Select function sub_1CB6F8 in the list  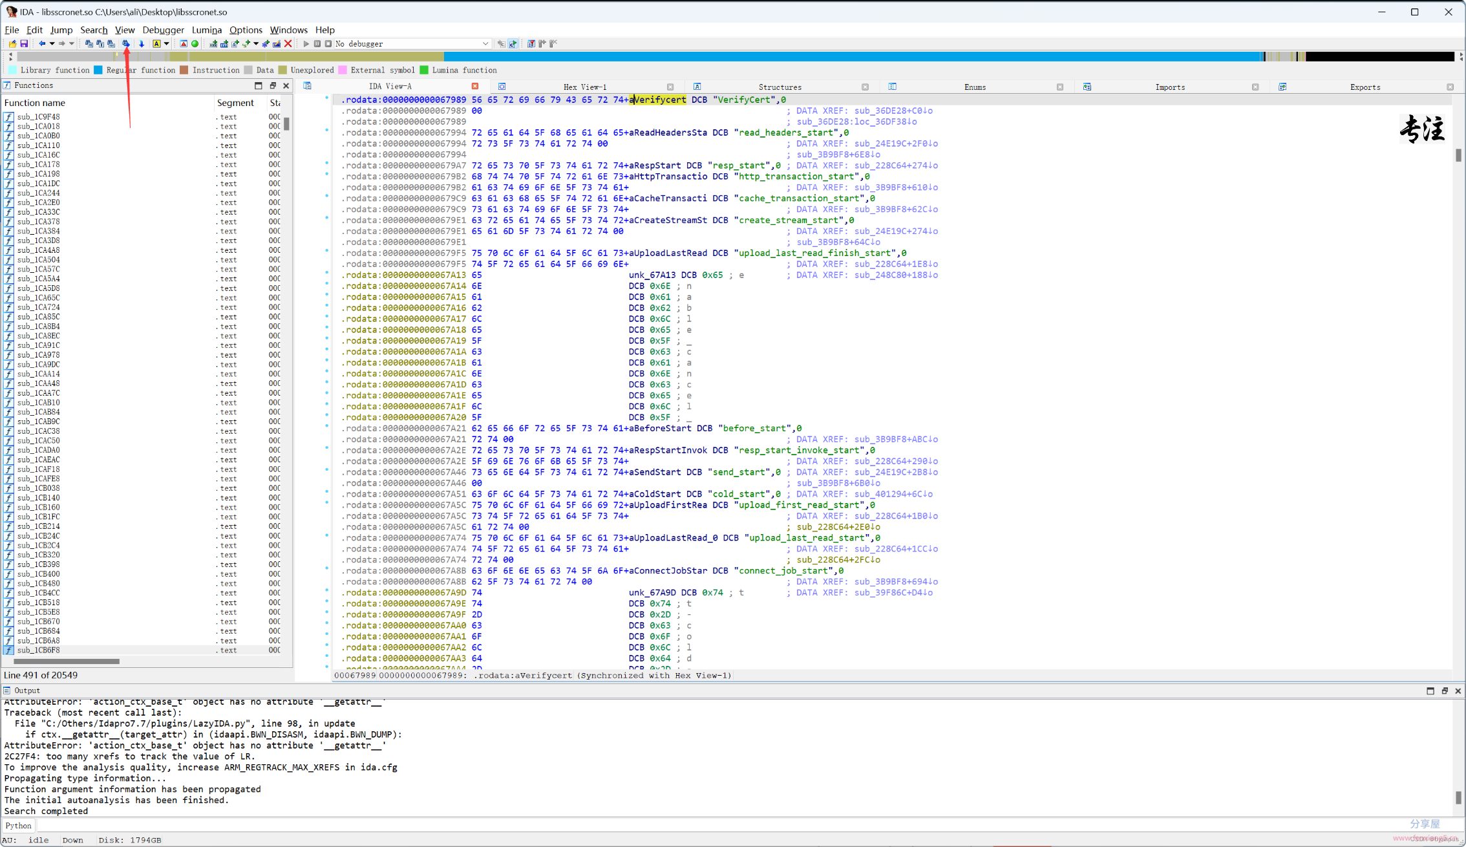pos(38,650)
